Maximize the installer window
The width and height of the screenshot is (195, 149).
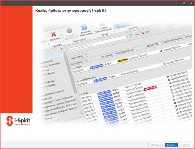184,3
